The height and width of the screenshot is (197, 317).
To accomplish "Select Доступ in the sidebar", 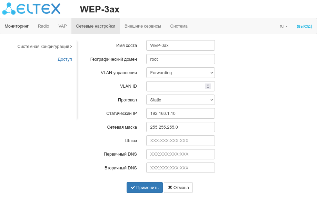I will [x=65, y=59].
